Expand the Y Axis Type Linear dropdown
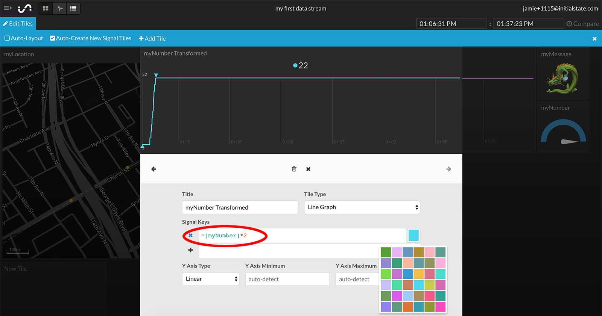The image size is (602, 316). 211,279
